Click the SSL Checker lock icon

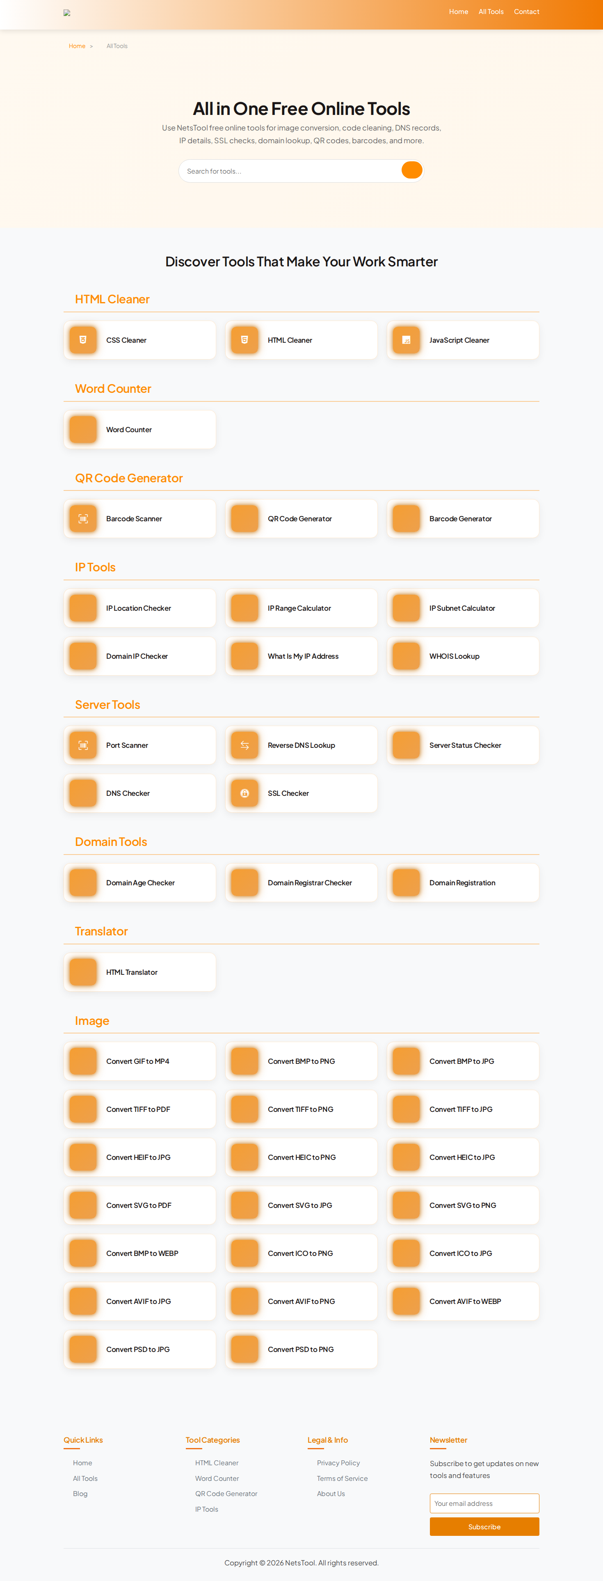(244, 793)
